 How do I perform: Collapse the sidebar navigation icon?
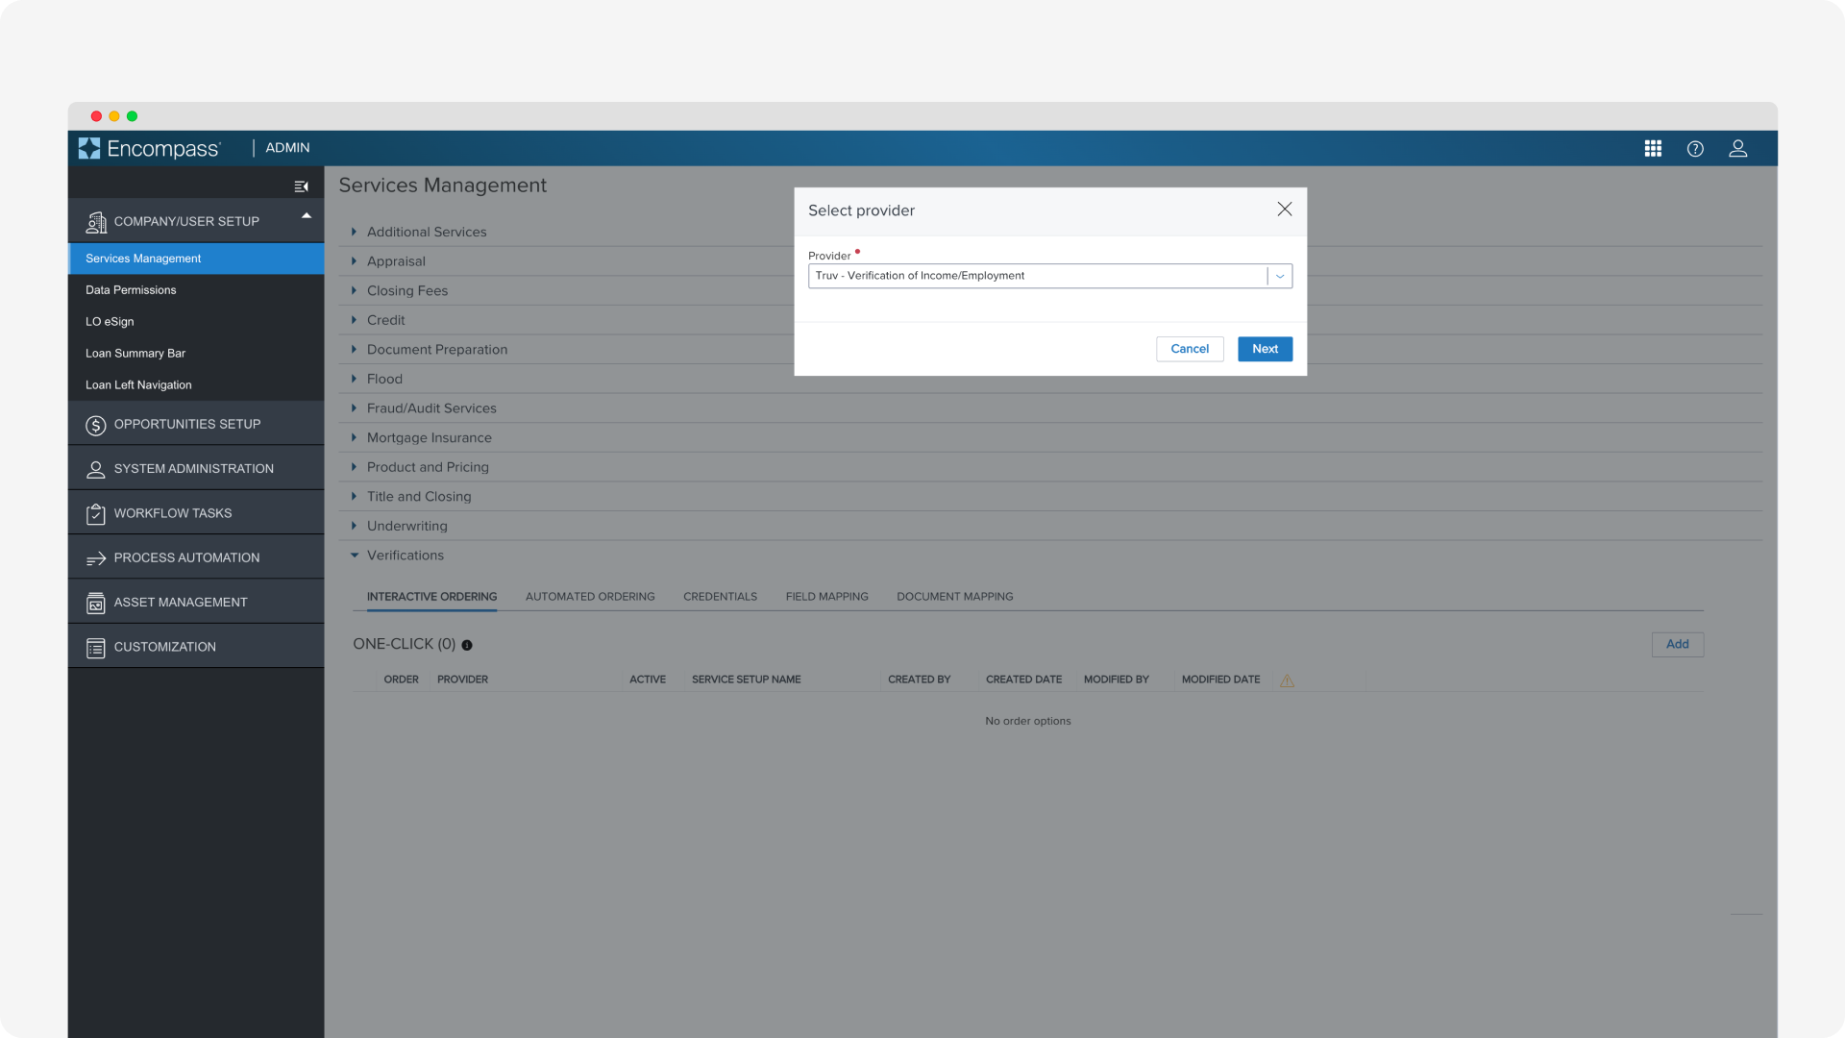pos(301,186)
